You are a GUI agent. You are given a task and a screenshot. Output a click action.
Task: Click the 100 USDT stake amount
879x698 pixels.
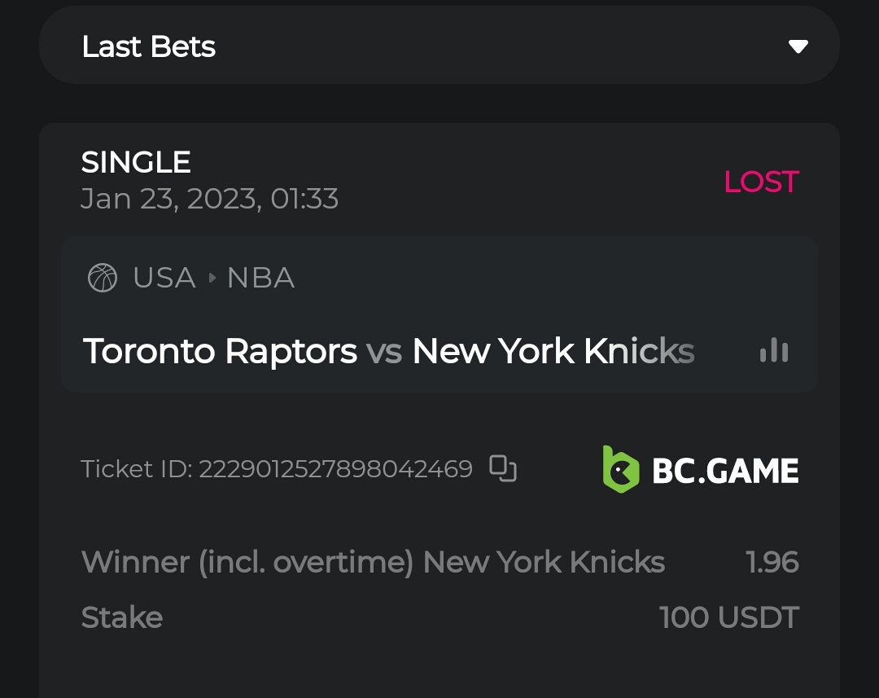pos(729,617)
